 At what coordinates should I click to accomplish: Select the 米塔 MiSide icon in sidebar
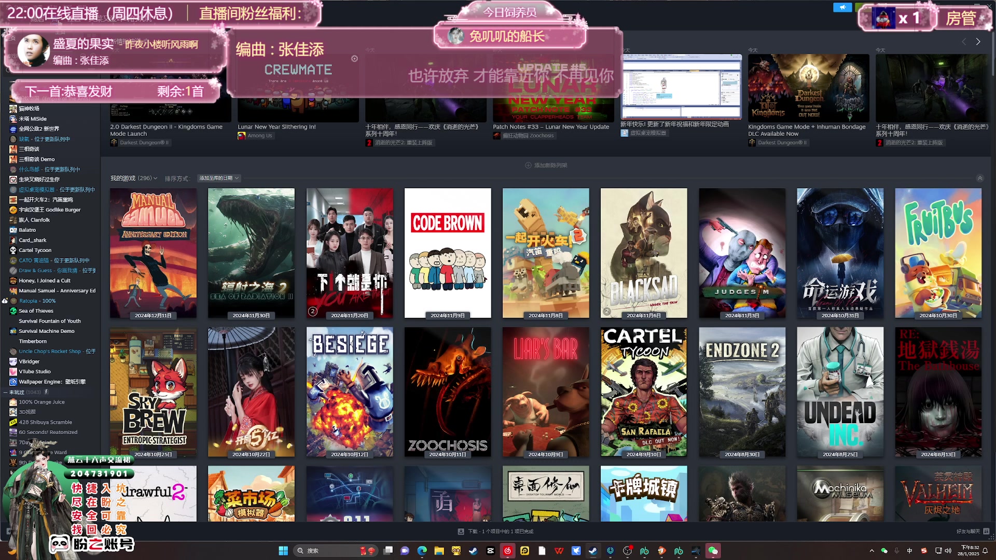pos(13,119)
